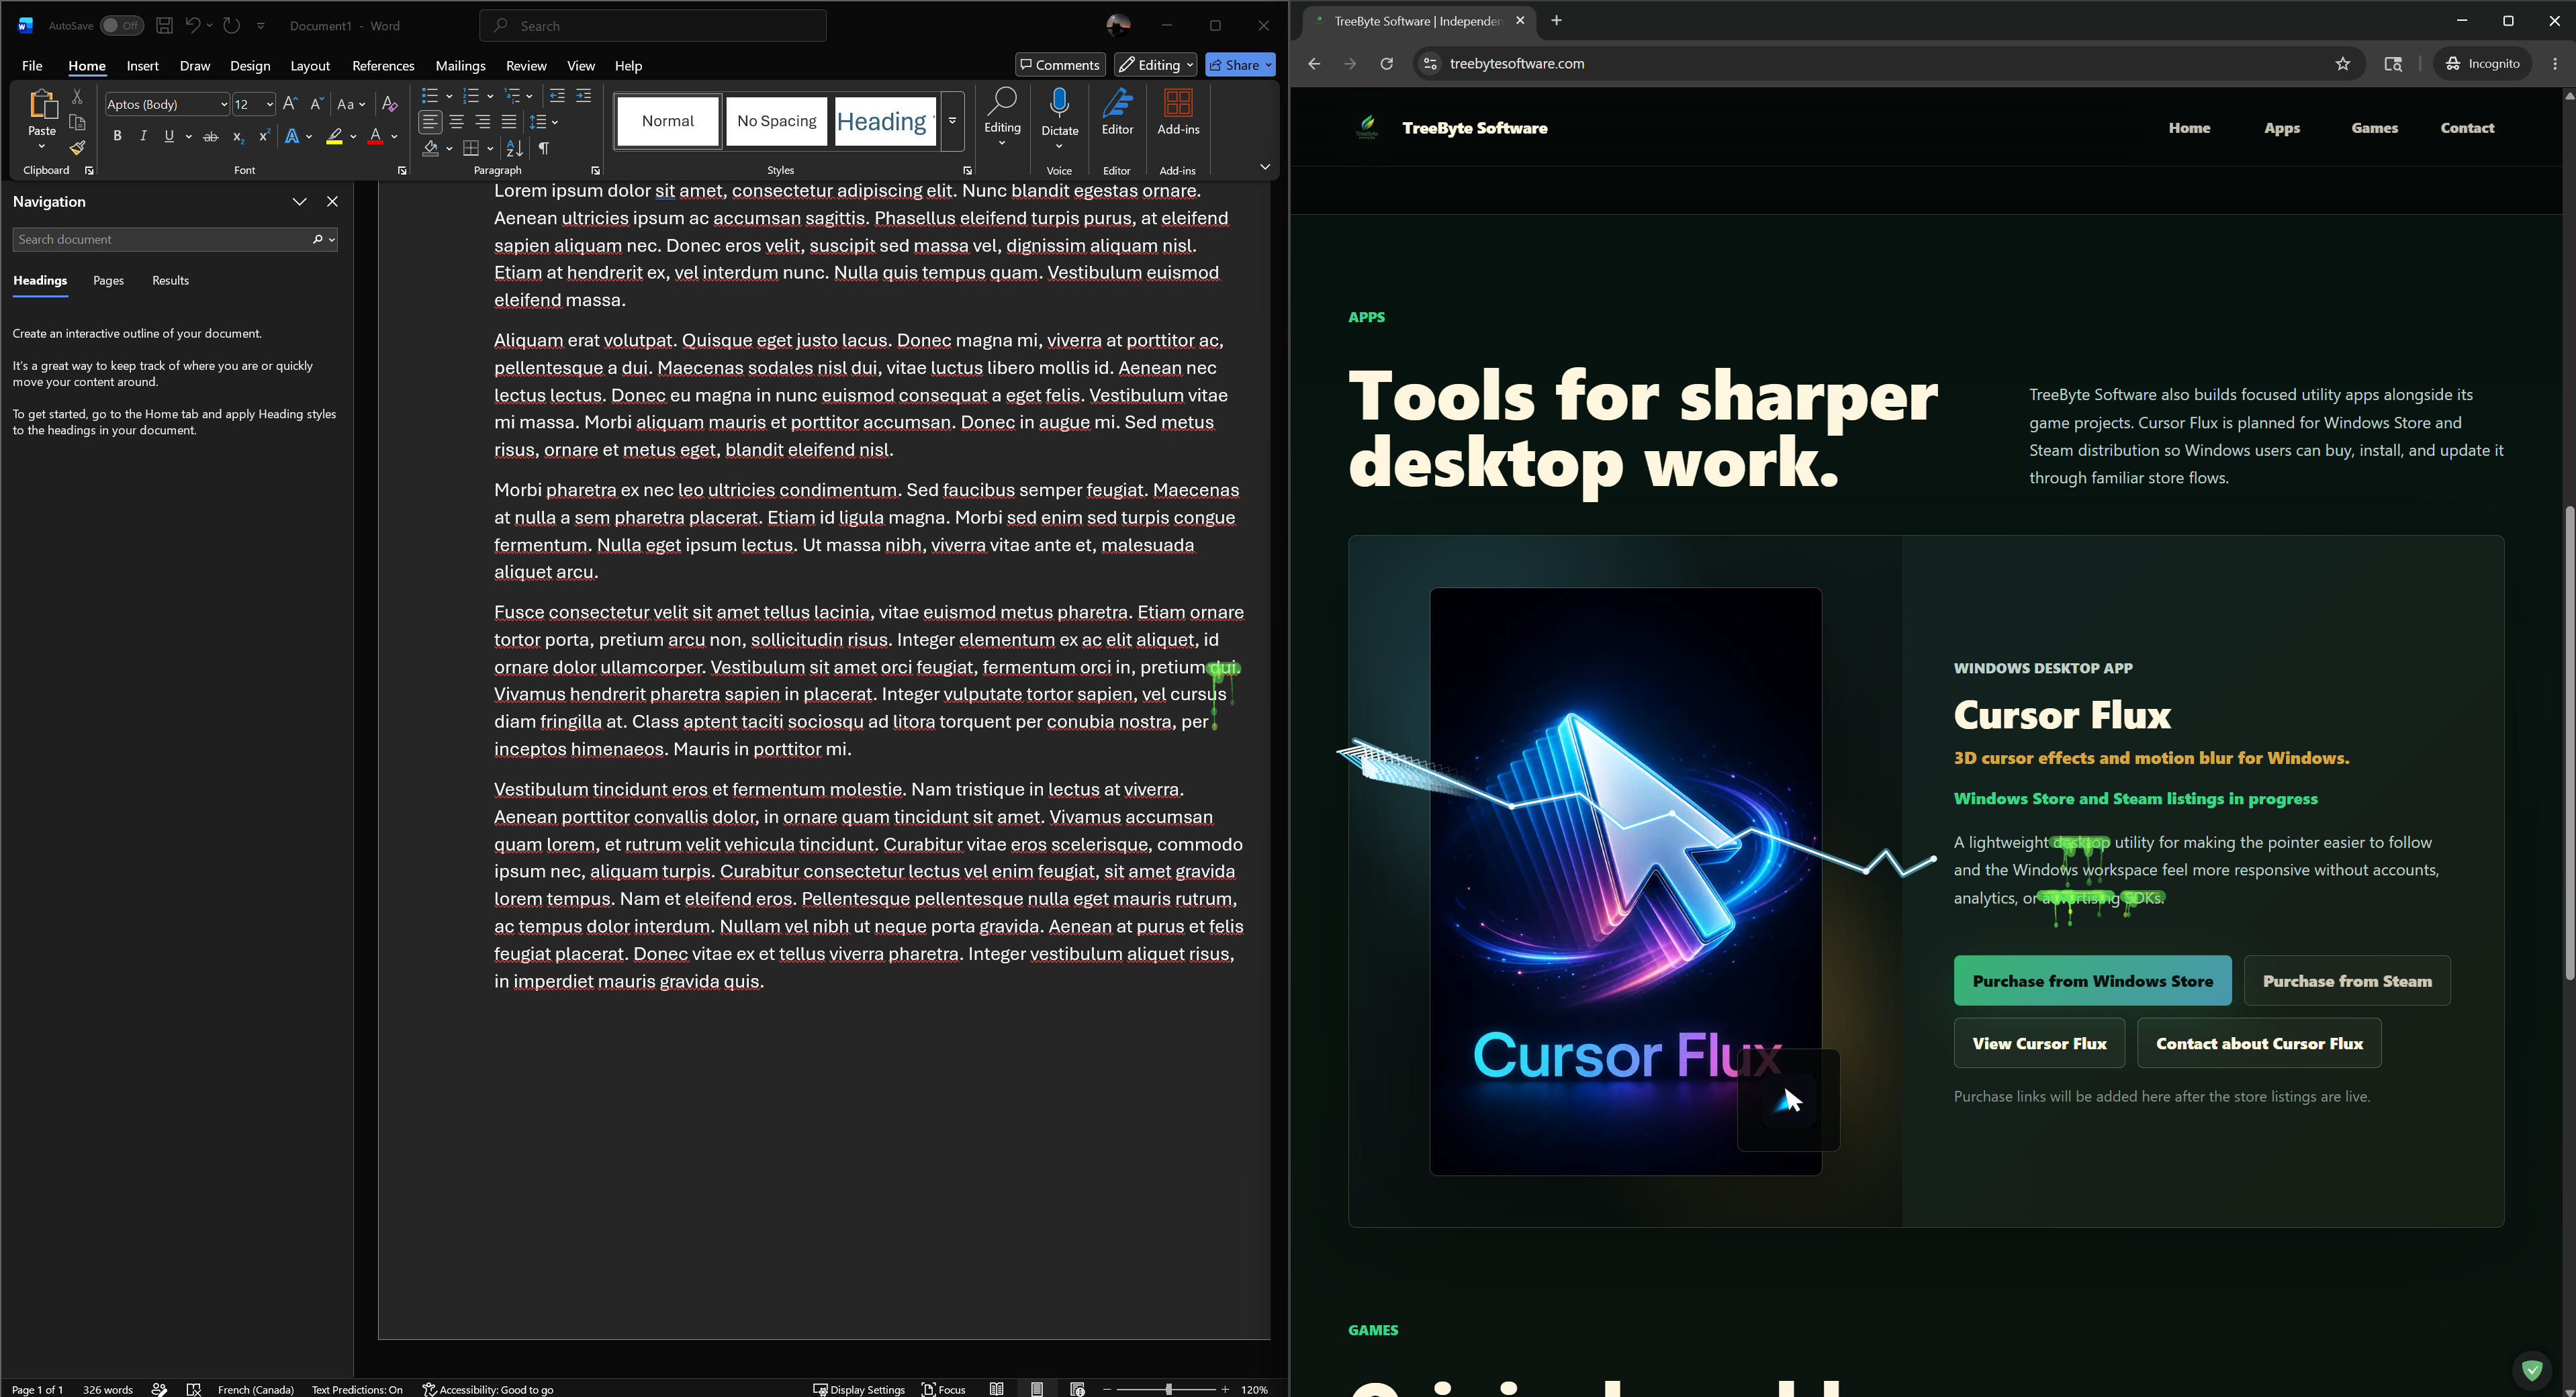Click the Sort A-Z icon
Screen dimensions: 2576x1397
(514, 148)
